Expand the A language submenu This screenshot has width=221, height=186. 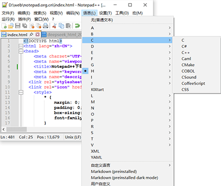pos(128,28)
